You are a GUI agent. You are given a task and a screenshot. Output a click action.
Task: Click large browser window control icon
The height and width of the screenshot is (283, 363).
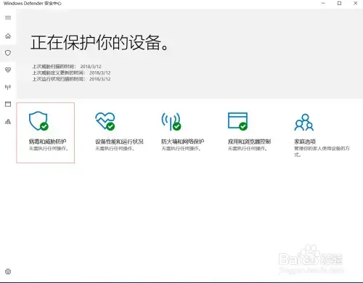click(x=237, y=121)
